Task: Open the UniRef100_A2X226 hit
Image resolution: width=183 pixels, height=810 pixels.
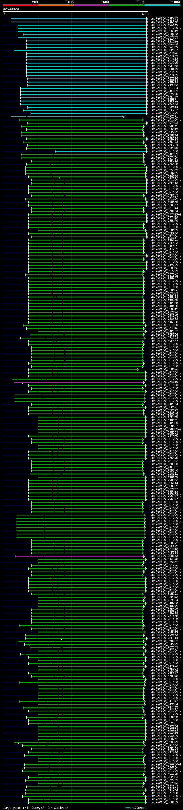Action: 164,79
